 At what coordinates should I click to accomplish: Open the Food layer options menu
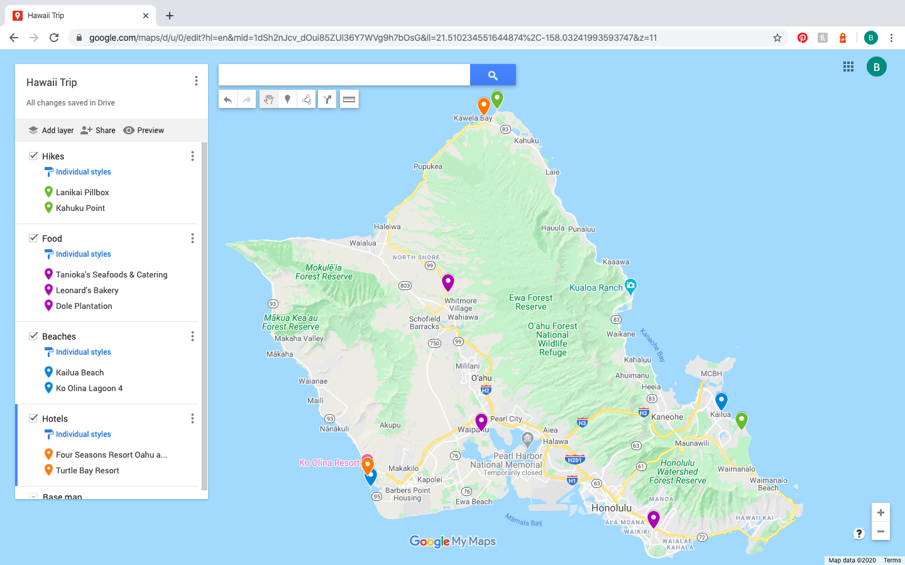[x=192, y=238]
